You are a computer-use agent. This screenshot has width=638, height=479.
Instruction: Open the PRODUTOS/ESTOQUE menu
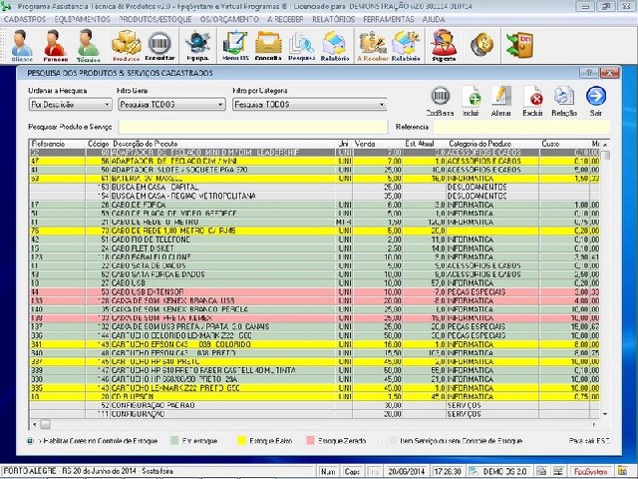[156, 19]
